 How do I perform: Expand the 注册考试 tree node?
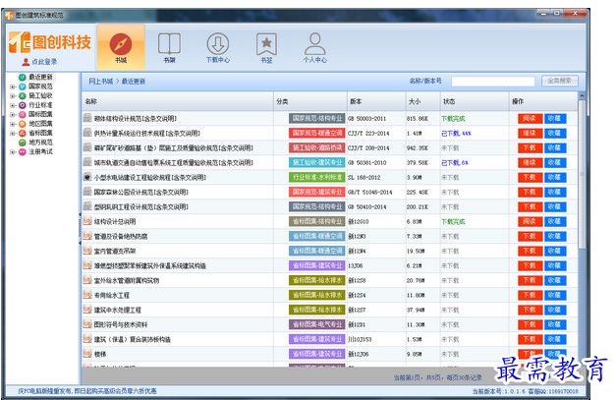point(13,152)
